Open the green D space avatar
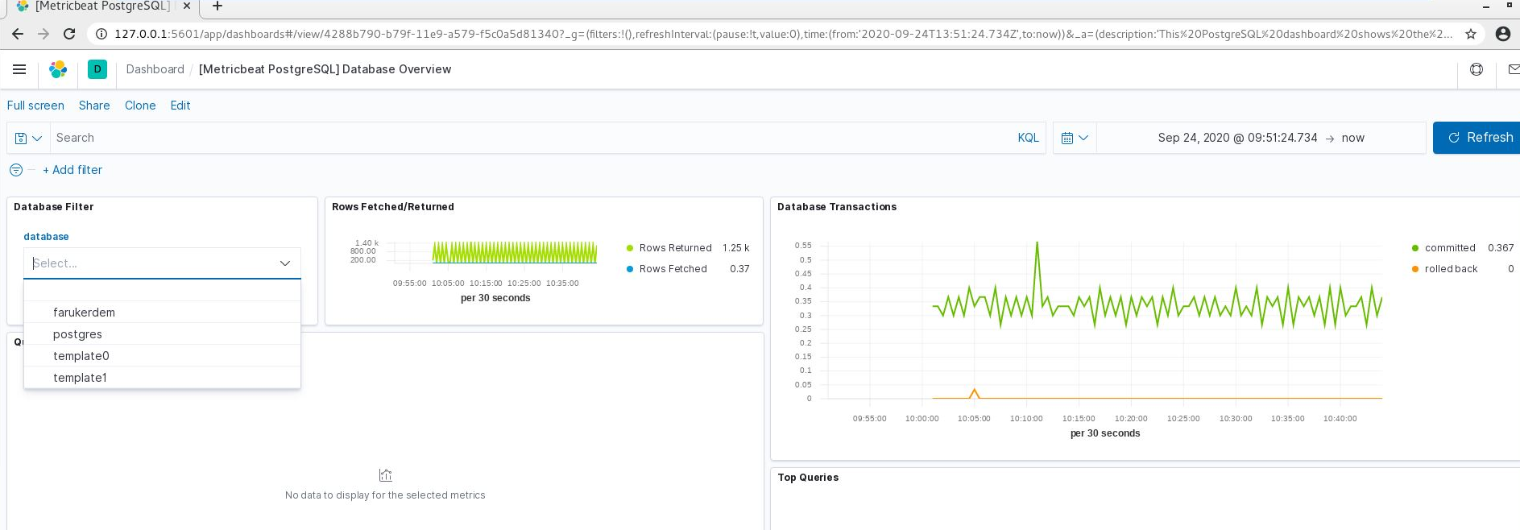Screen dimensions: 1520x530 point(97,69)
